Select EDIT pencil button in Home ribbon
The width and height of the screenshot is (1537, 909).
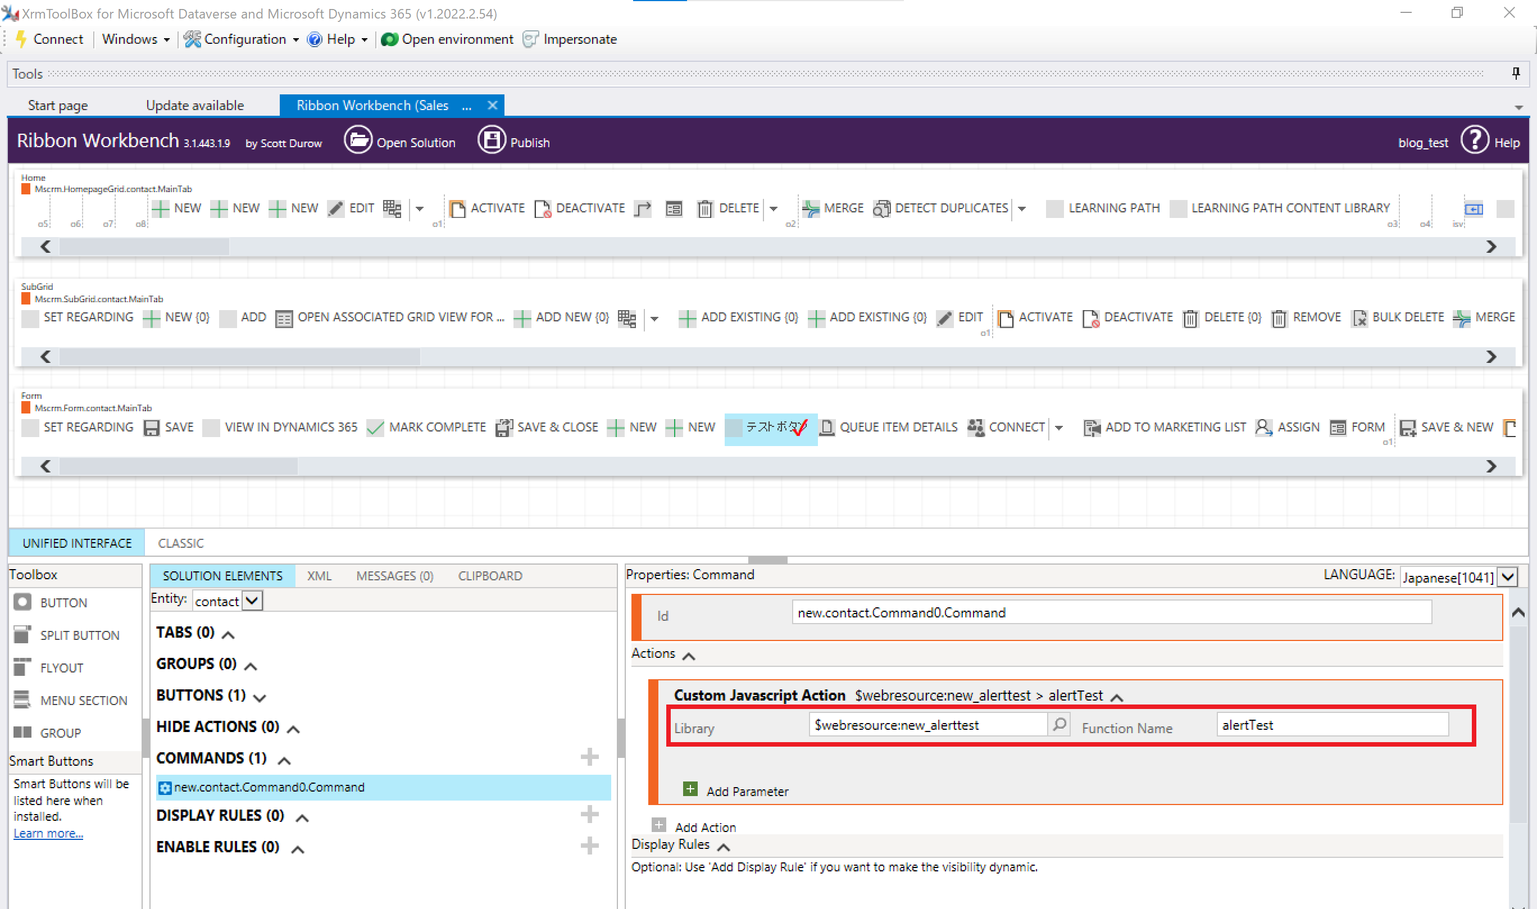coord(351,208)
